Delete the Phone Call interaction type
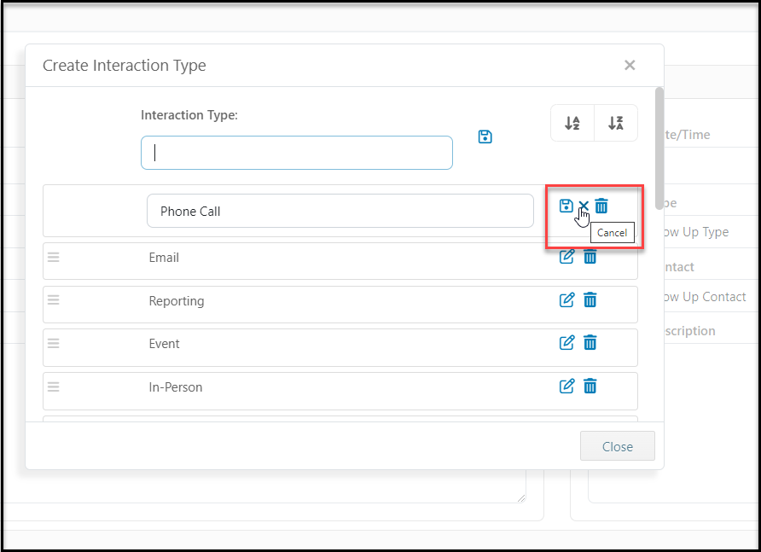Image resolution: width=761 pixels, height=552 pixels. click(601, 206)
